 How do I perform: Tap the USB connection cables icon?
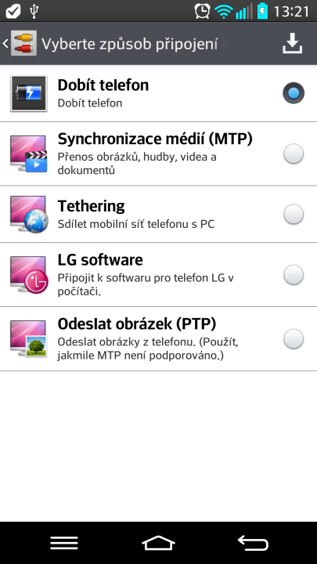pyautogui.click(x=23, y=43)
